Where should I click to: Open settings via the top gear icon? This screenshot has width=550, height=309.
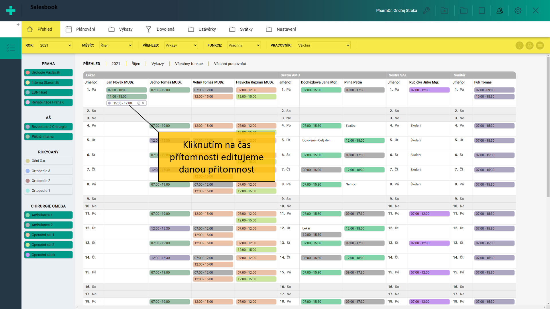(518, 11)
